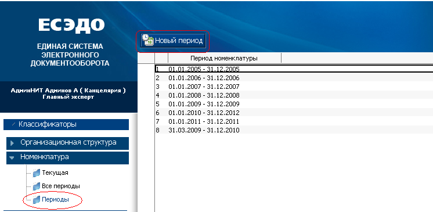Select the Периоды tree item
433x212 pixels.
click(56, 199)
